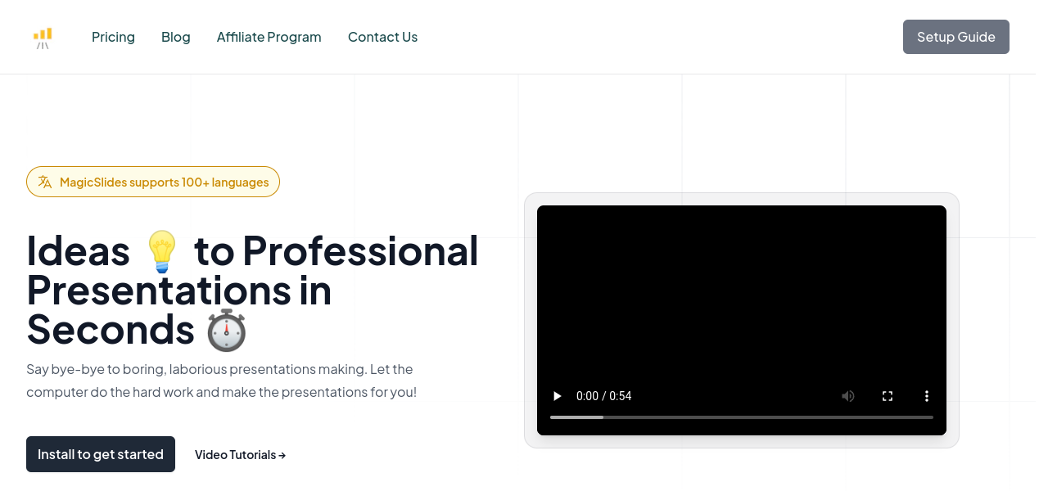Screen dimensions: 1048x491
Task: Open the video's three-dot options menu
Action: click(926, 396)
